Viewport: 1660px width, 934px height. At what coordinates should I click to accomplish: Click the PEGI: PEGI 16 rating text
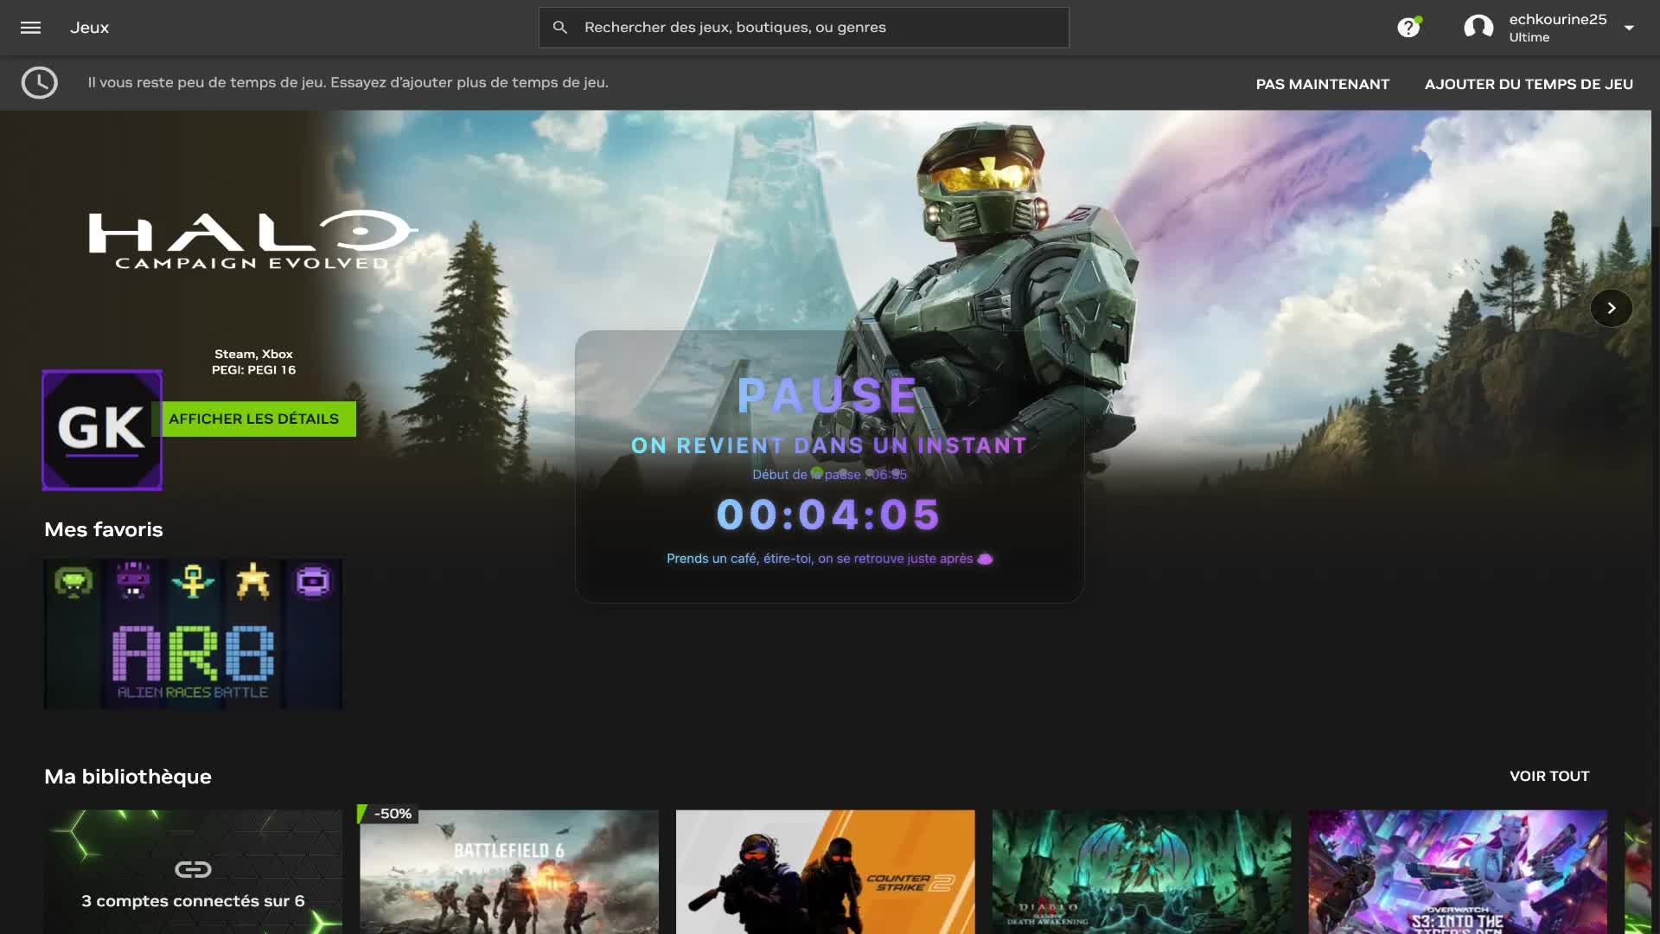253,369
